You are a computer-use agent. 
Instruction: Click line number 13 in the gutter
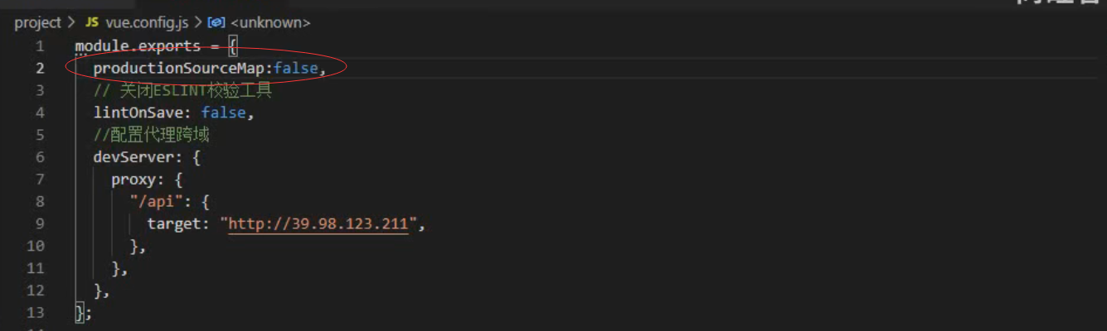[36, 313]
